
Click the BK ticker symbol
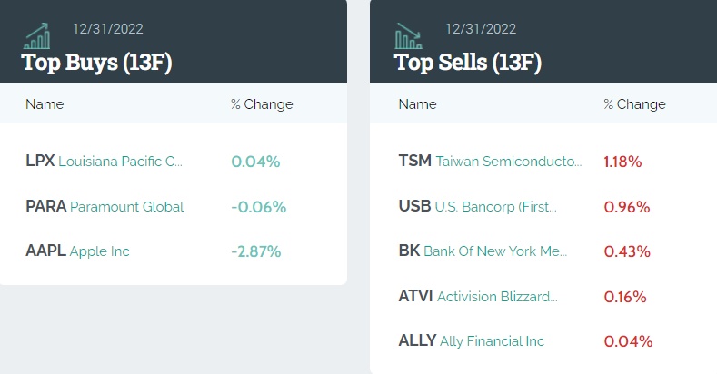tap(409, 251)
